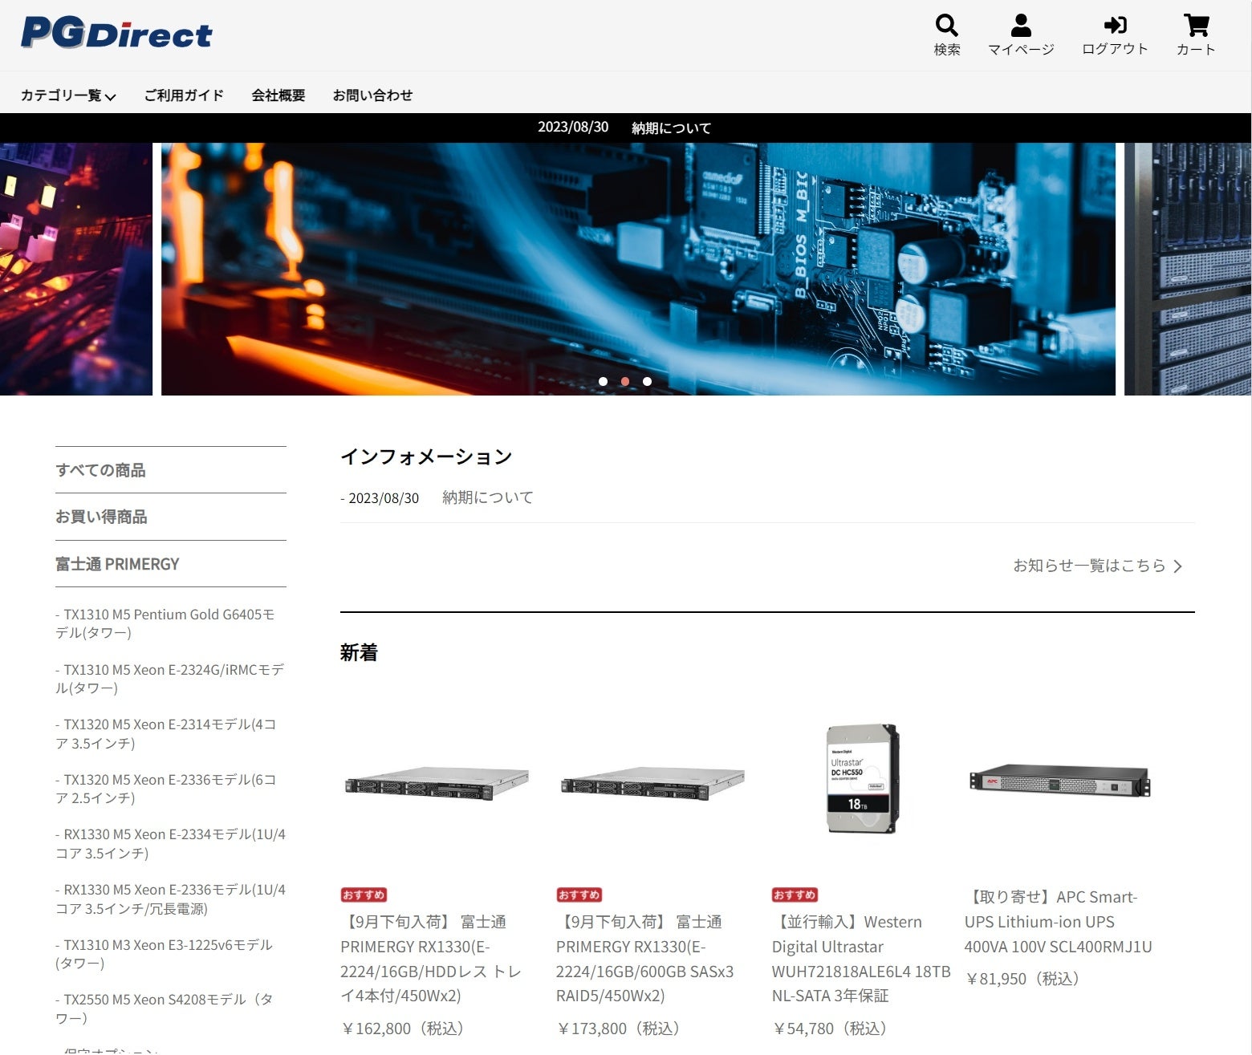The width and height of the screenshot is (1252, 1055).
Task: Open the shopping cart icon
Action: pyautogui.click(x=1196, y=25)
